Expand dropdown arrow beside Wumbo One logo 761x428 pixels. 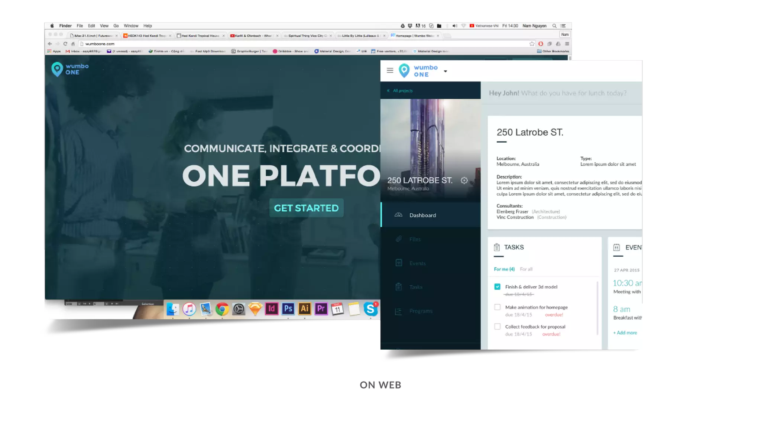tap(445, 71)
